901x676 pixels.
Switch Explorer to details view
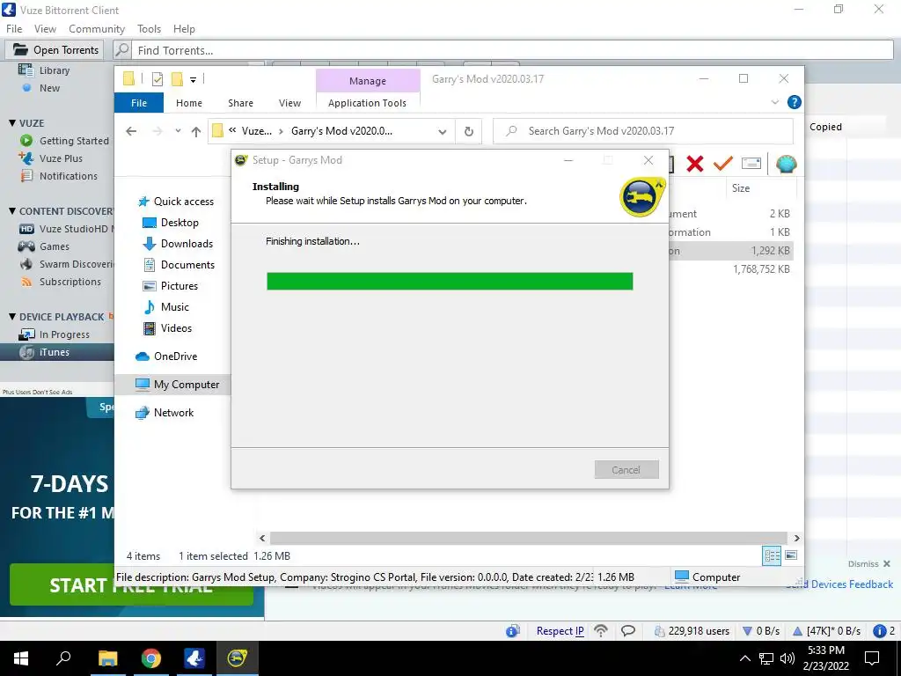[x=772, y=555]
